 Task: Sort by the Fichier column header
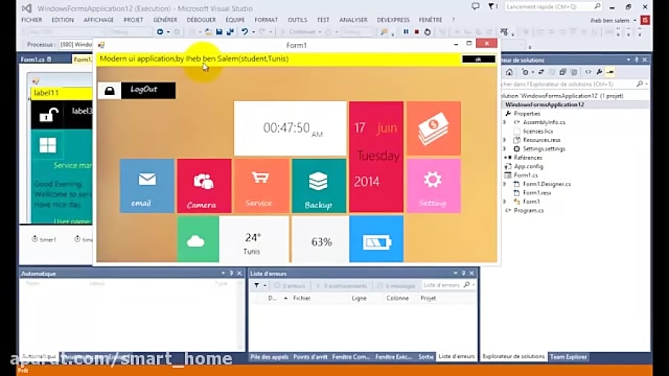[302, 299]
